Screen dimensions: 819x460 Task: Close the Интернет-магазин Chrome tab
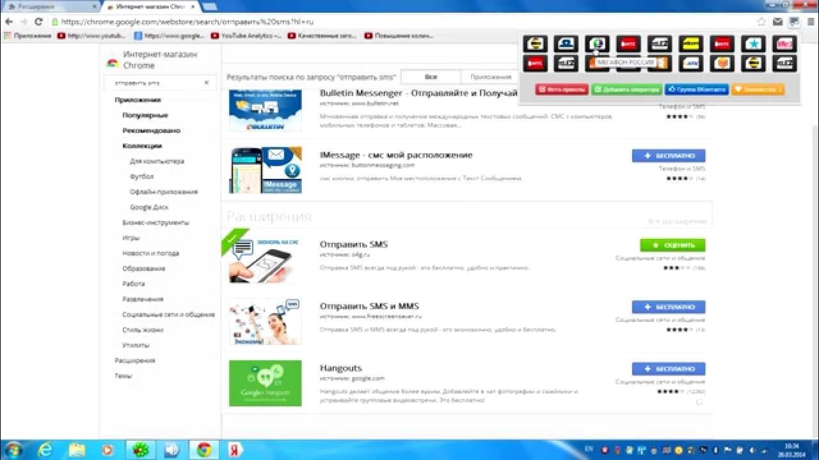pos(193,6)
